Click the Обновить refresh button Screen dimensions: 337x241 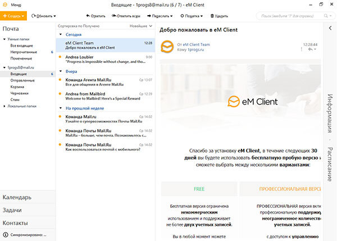coord(42,16)
